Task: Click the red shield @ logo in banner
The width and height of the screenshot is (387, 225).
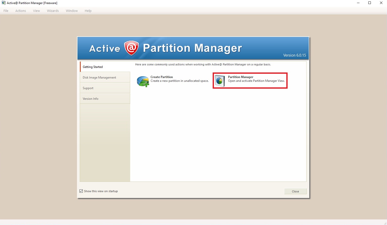Action: (131, 48)
